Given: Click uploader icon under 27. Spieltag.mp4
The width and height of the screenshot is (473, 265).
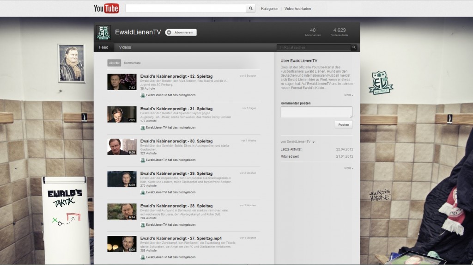Looking at the screenshot, I should pyautogui.click(x=143, y=257).
